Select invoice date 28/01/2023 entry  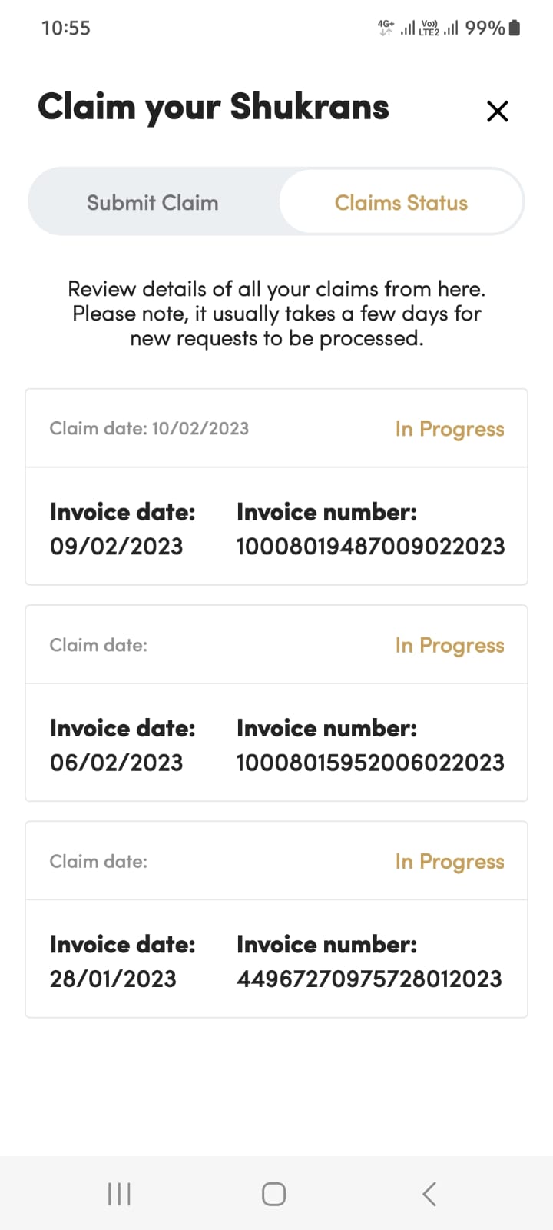pos(113,979)
